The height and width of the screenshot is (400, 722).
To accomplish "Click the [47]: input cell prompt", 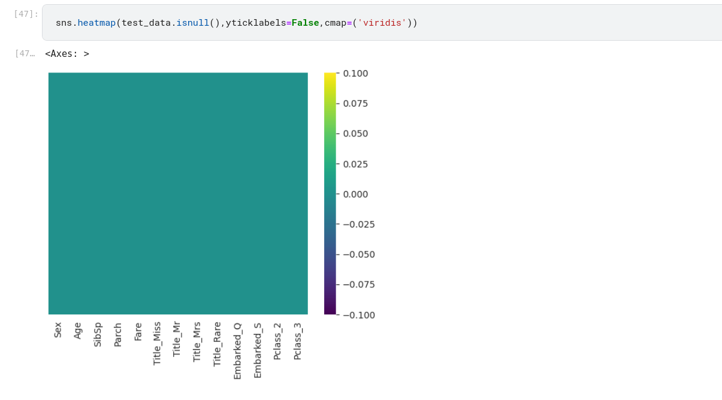I will (x=26, y=14).
